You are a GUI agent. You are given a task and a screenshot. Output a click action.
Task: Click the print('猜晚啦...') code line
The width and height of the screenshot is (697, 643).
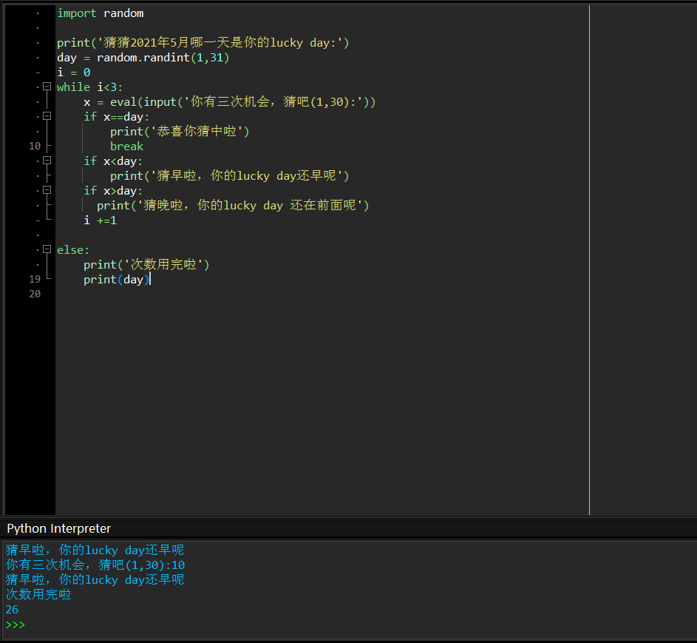(233, 205)
